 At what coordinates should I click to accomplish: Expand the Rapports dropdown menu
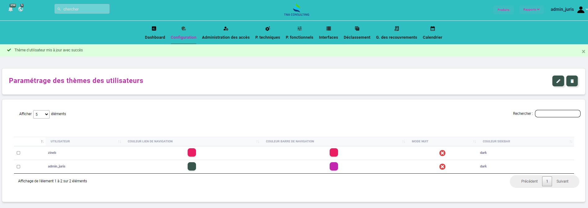click(531, 10)
